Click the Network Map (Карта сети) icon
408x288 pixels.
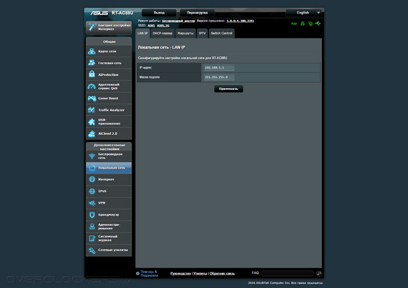coord(92,51)
